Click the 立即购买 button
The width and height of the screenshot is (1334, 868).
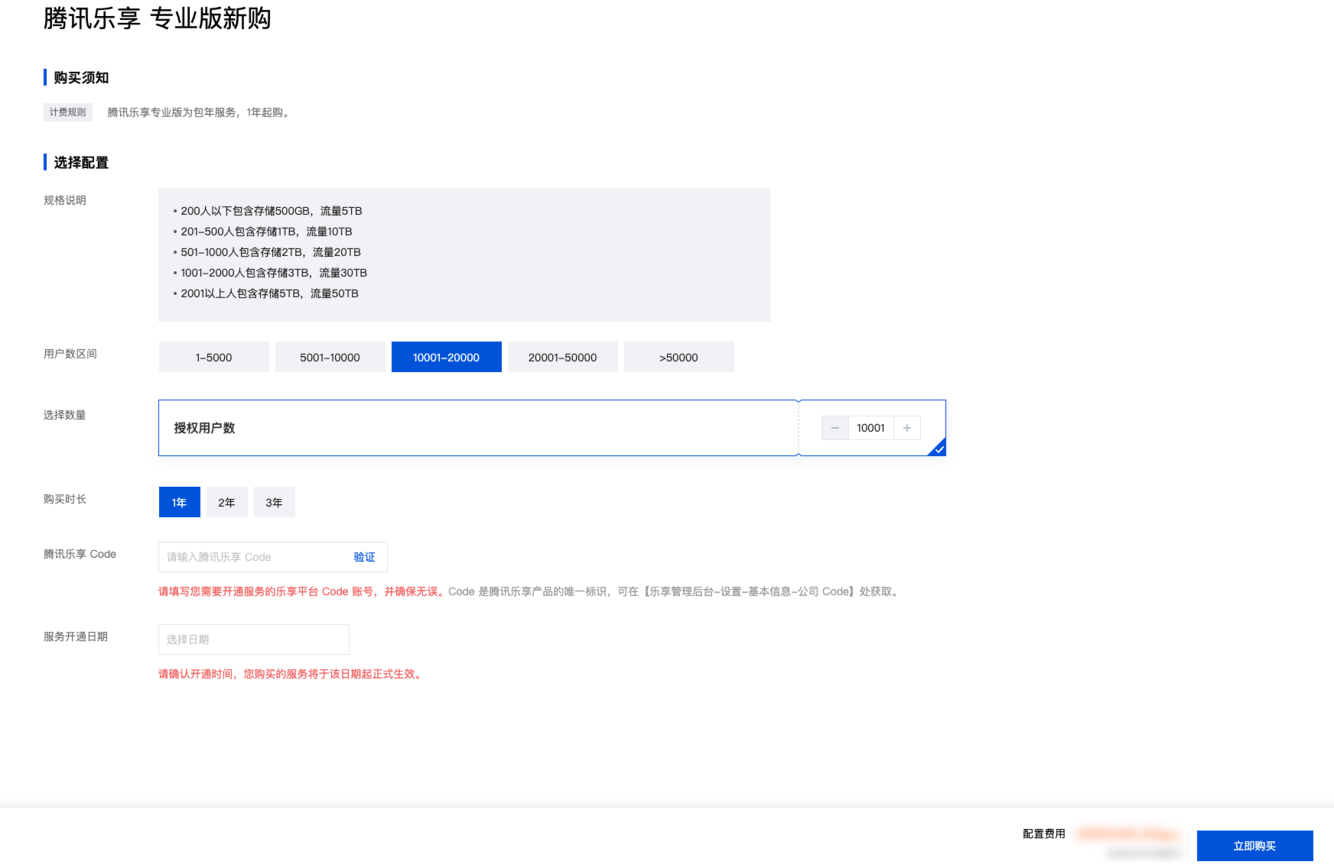[1255, 846]
